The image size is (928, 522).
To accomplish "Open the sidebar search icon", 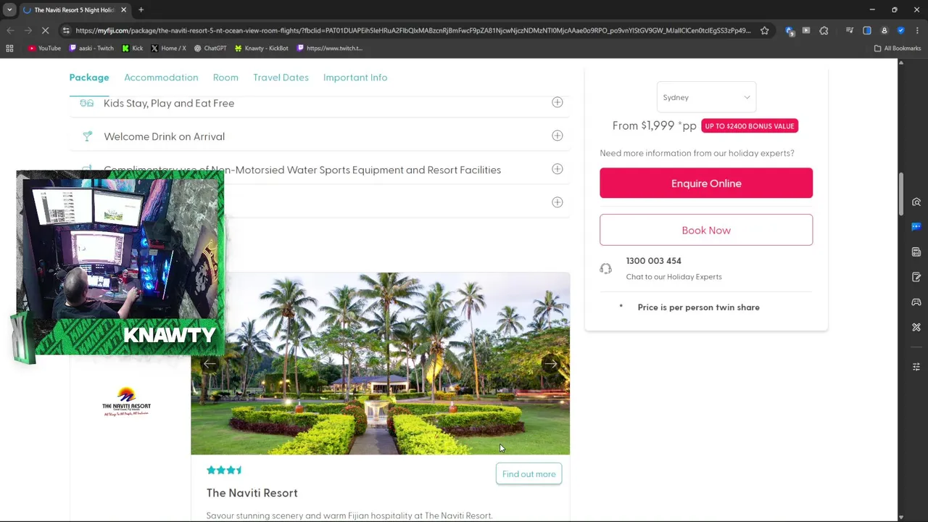I will pyautogui.click(x=916, y=202).
